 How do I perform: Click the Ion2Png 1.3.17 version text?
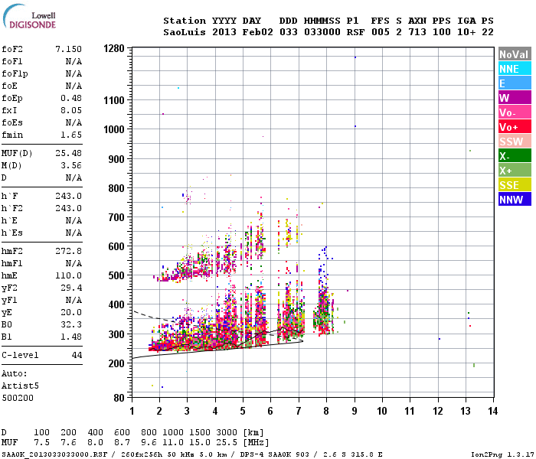502,454
